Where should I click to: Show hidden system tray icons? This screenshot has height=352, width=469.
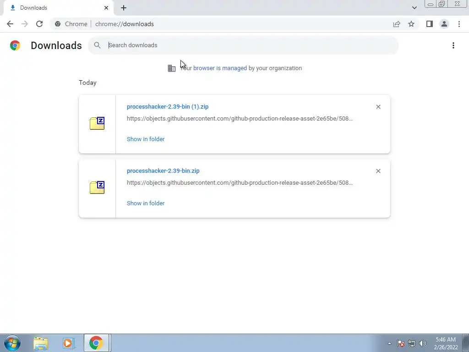point(389,343)
